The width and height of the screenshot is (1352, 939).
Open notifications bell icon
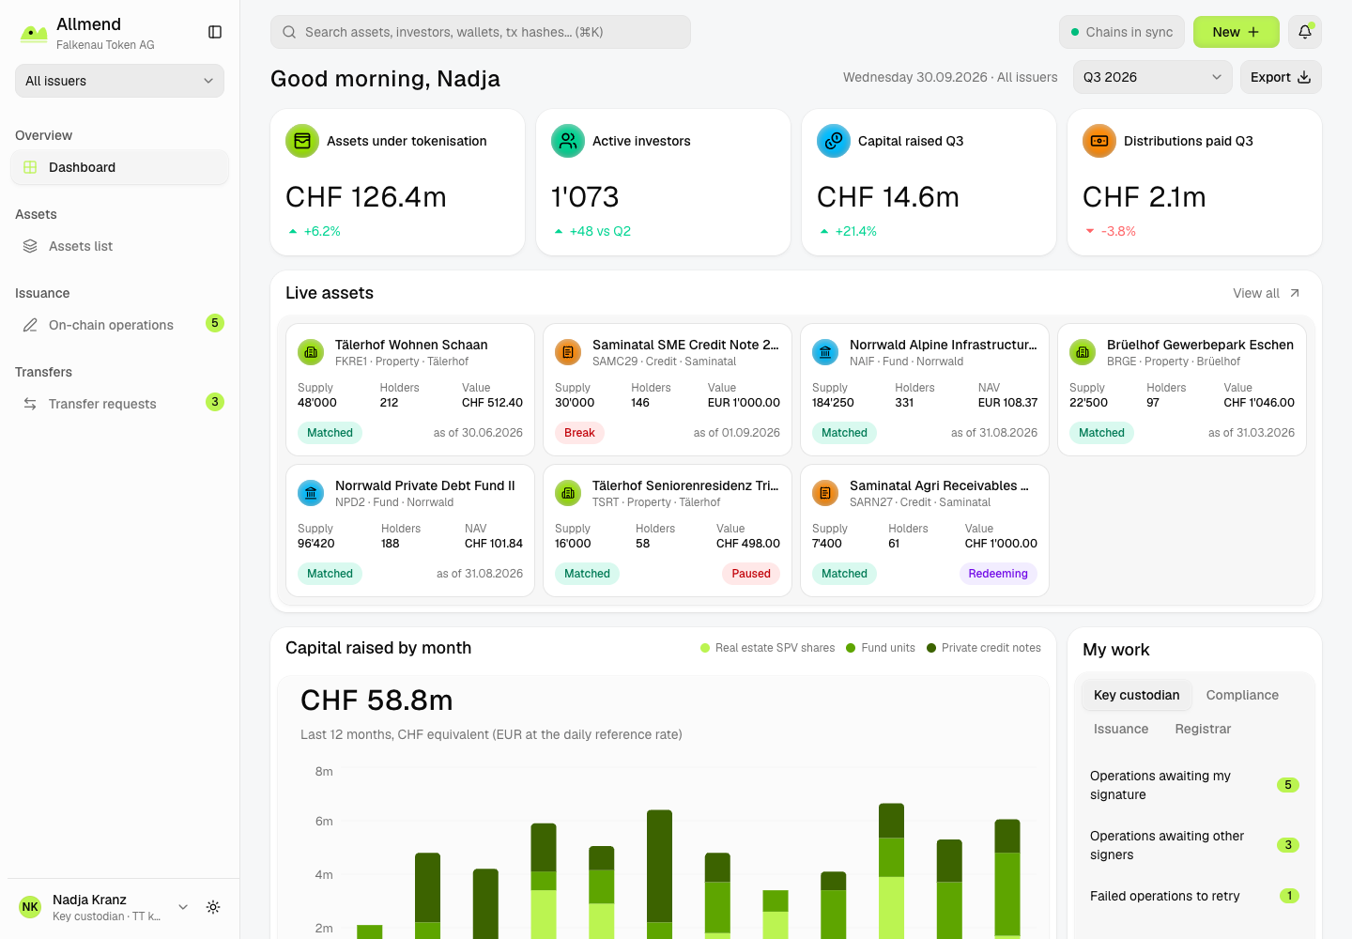[x=1305, y=32]
